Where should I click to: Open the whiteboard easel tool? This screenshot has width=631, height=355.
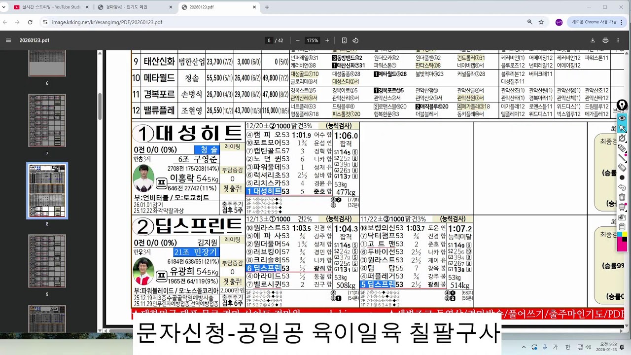pos(622,207)
